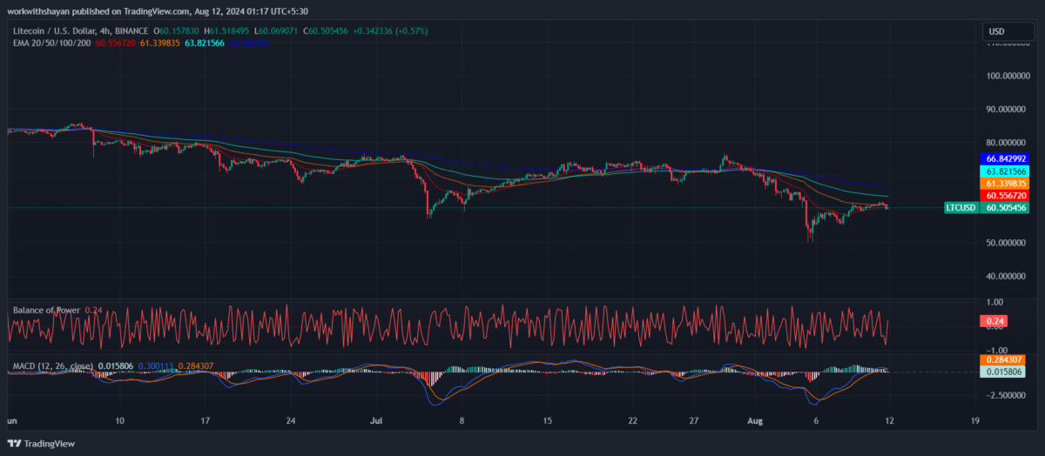1045x456 pixels.
Task: Click the green 60.505456 current price tag
Action: (x=1005, y=208)
